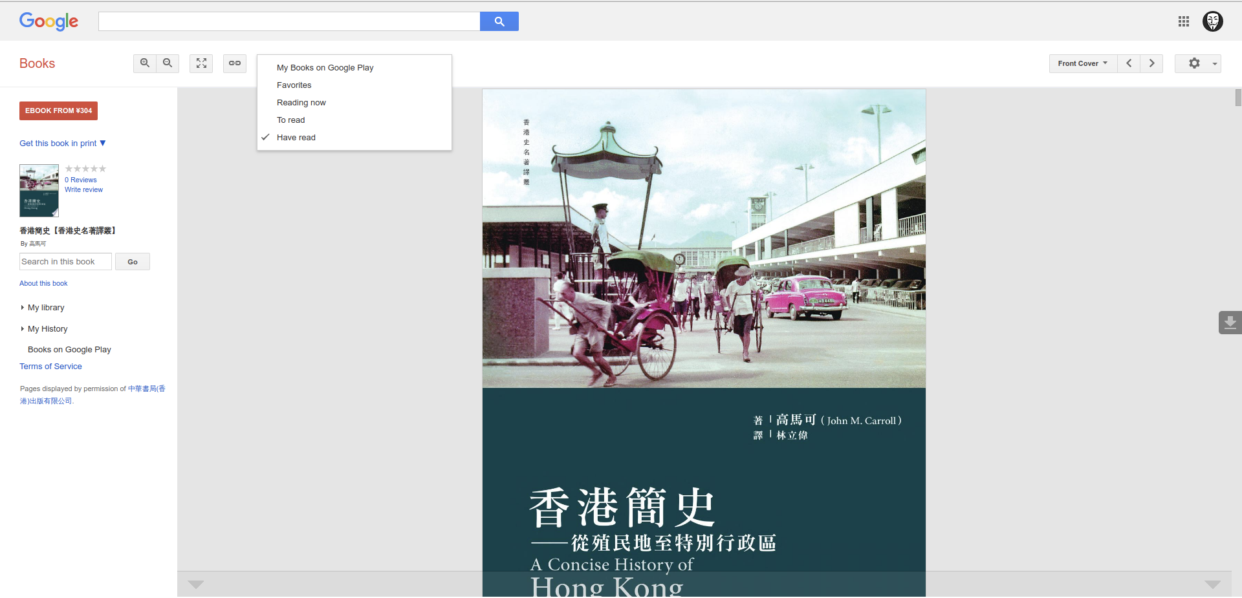Click the Go search button

coord(133,262)
